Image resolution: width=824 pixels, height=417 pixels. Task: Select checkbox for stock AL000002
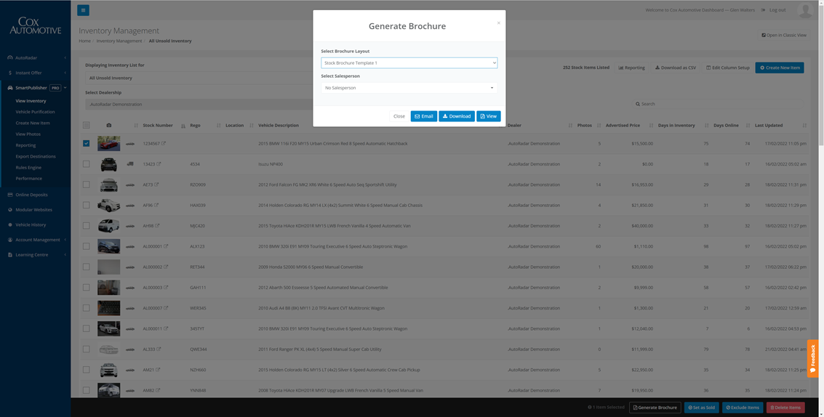87,267
